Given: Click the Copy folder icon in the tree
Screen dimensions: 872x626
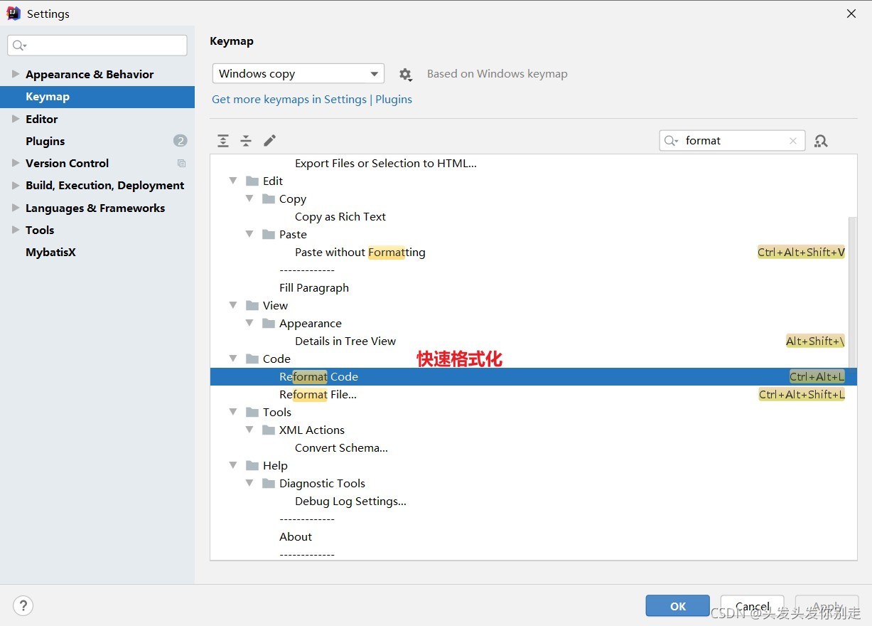Looking at the screenshot, I should point(269,198).
